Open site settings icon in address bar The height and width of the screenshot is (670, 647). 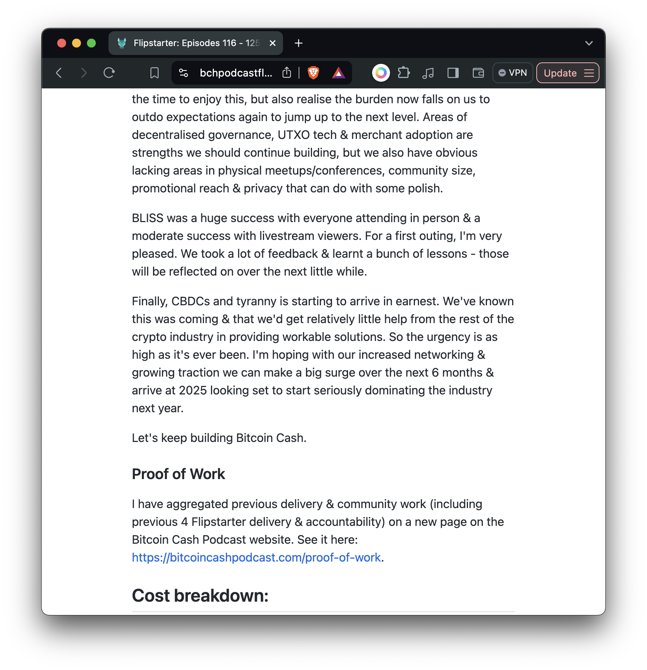[x=183, y=73]
